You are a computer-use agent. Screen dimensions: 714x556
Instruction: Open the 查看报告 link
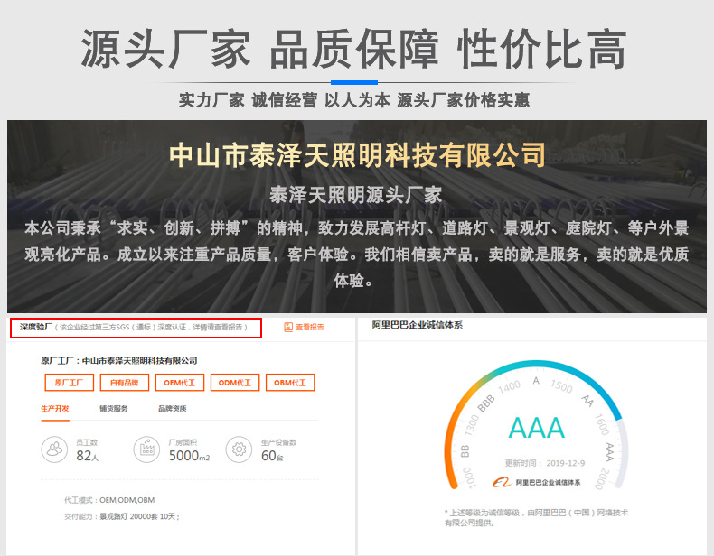(x=310, y=327)
